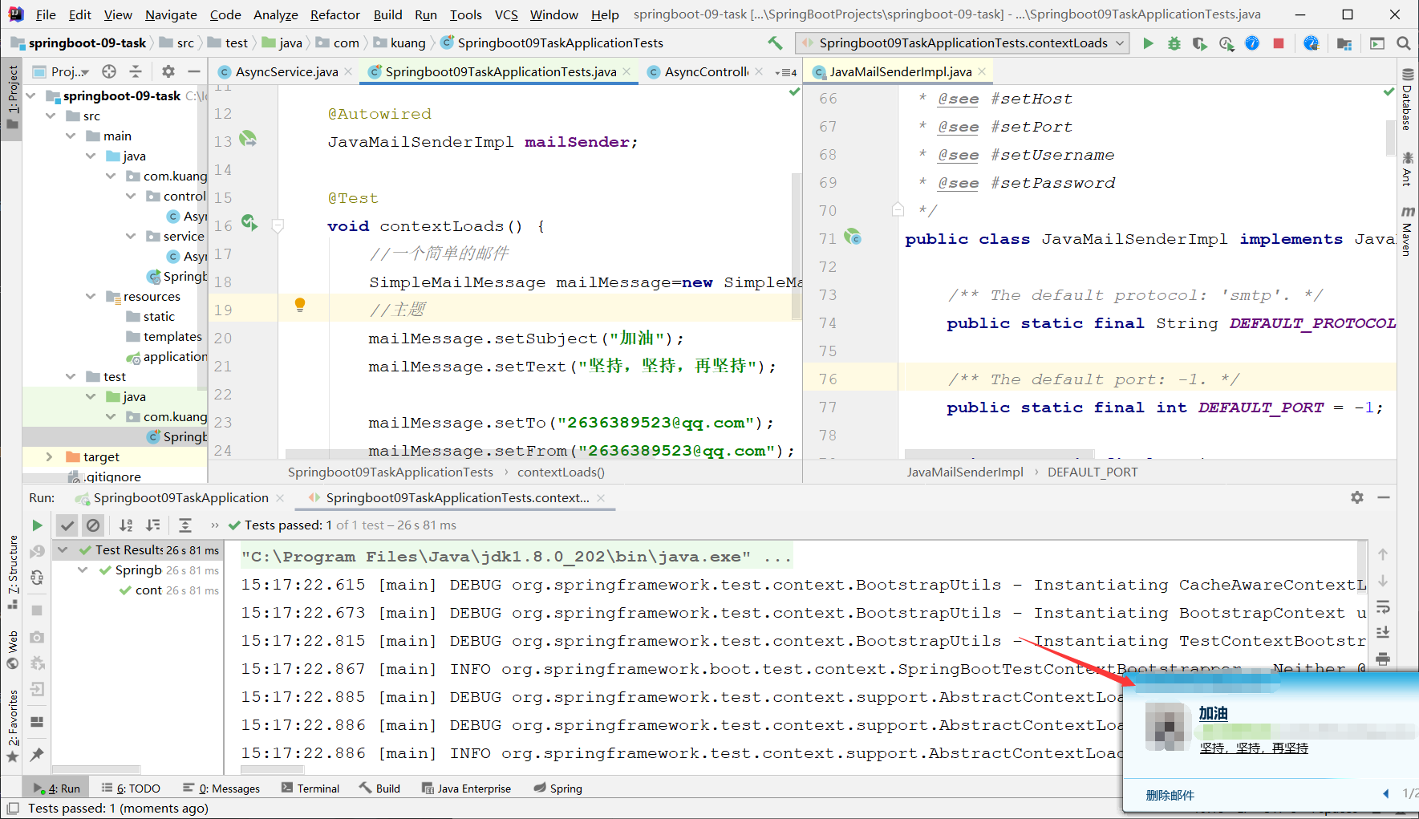Click the run gutter icon on line 16
The width and height of the screenshot is (1419, 819).
point(249,223)
